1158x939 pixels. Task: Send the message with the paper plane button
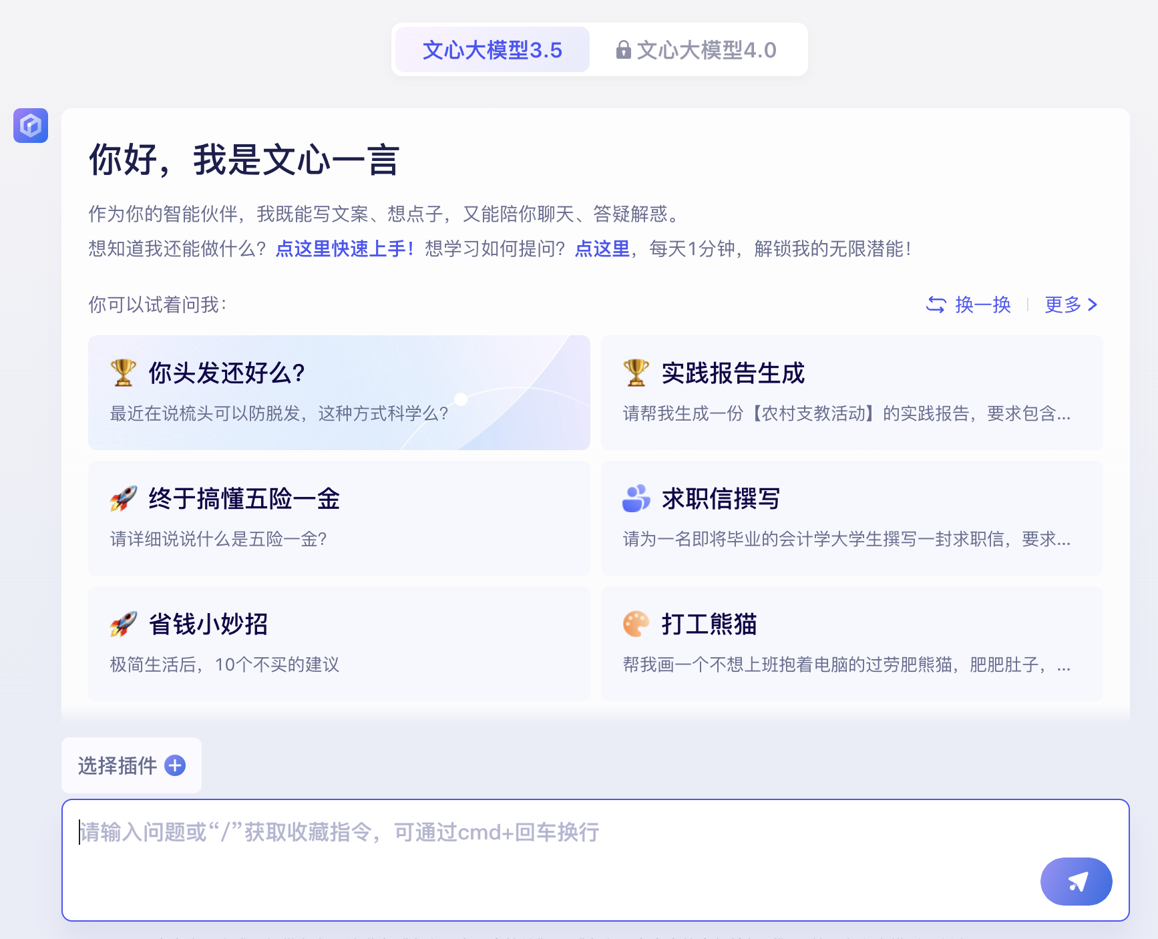click(1077, 882)
